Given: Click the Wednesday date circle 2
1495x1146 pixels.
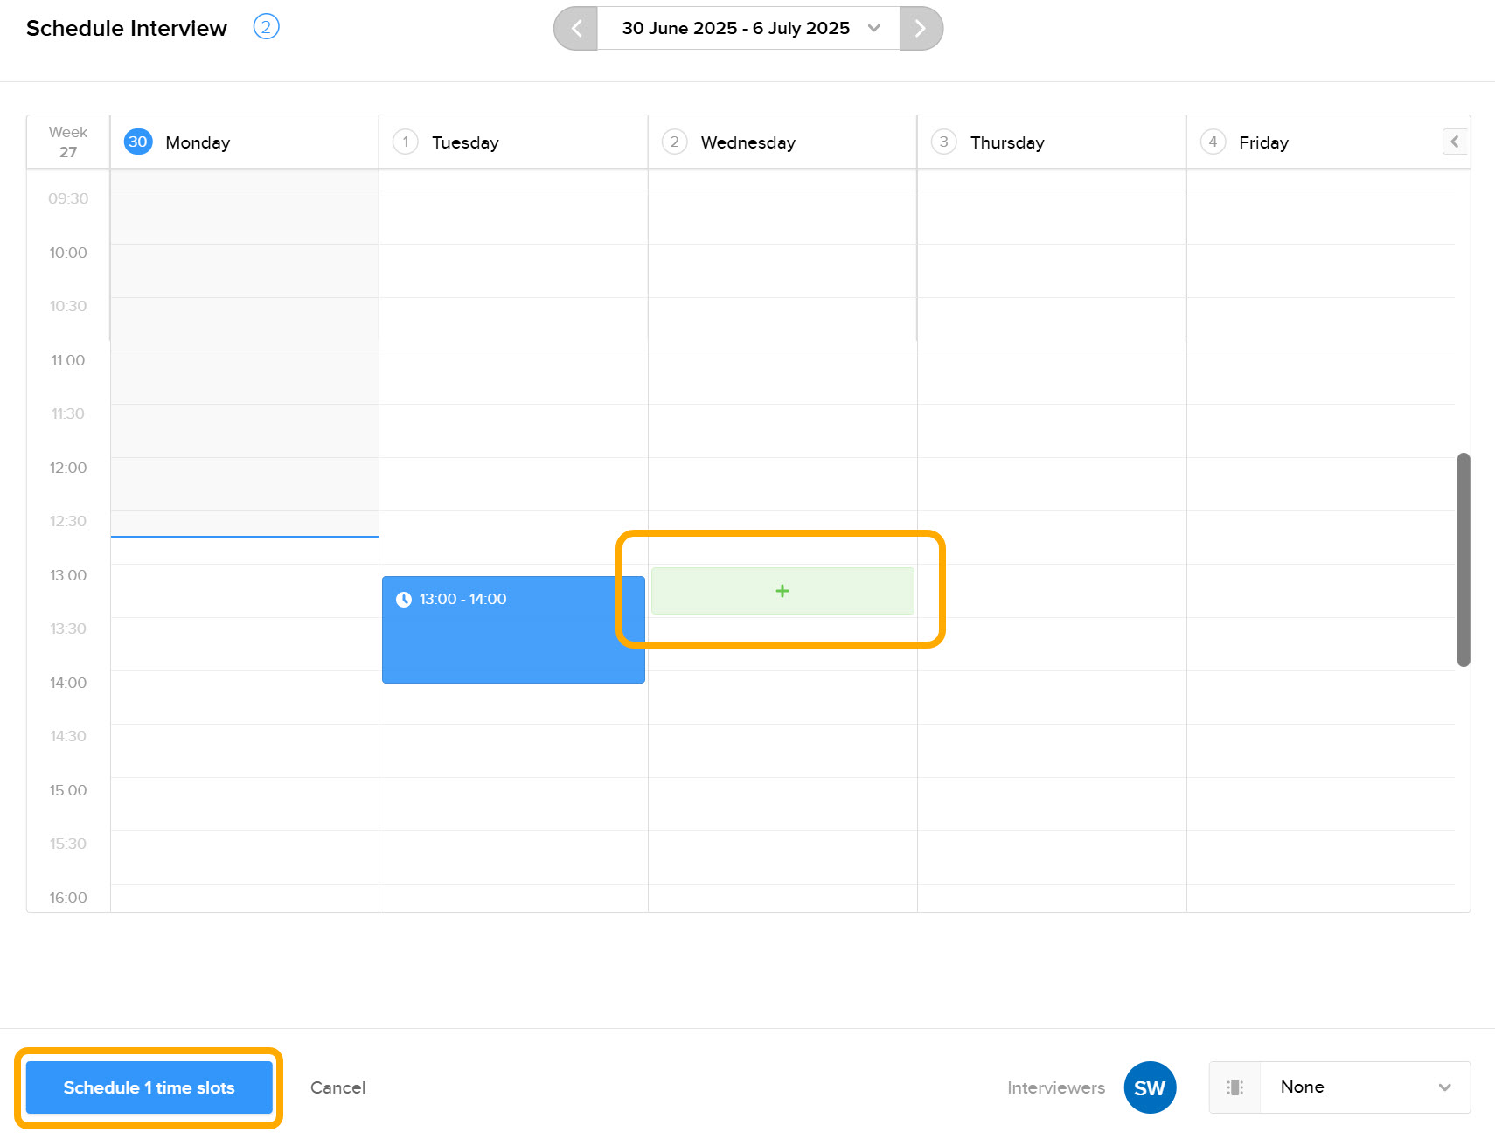Looking at the screenshot, I should tap(674, 142).
